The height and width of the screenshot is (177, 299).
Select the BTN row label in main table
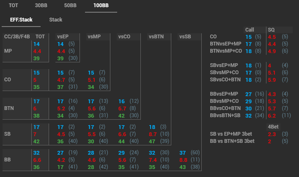tap(9, 108)
